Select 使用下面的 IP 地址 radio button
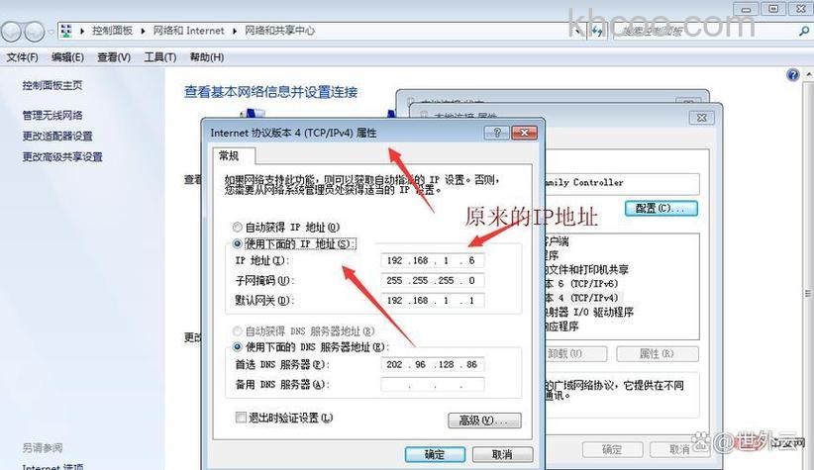Viewport: 814px width, 470px height. (238, 243)
